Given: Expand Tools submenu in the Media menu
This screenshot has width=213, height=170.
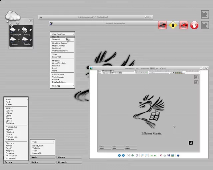Looking at the screenshot, I should point(43,142).
